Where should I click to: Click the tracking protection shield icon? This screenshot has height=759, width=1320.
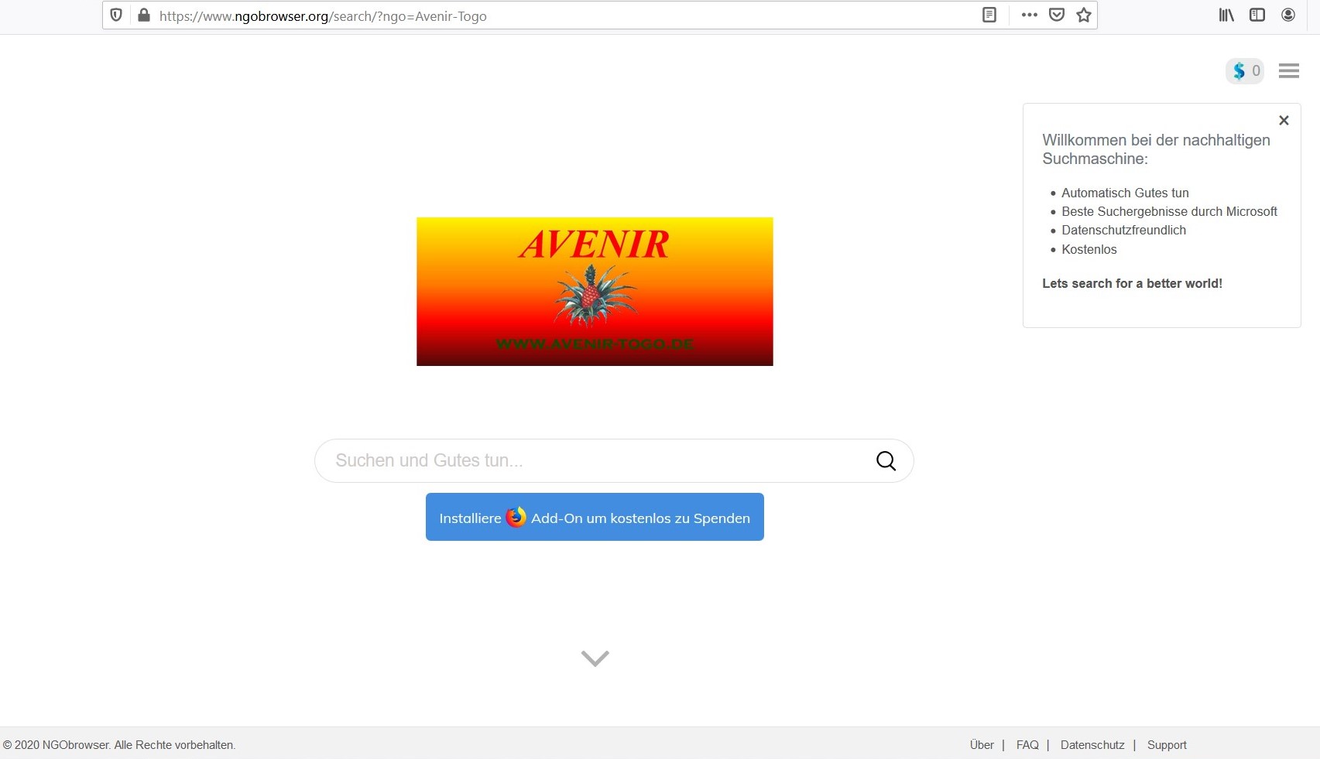coord(116,15)
